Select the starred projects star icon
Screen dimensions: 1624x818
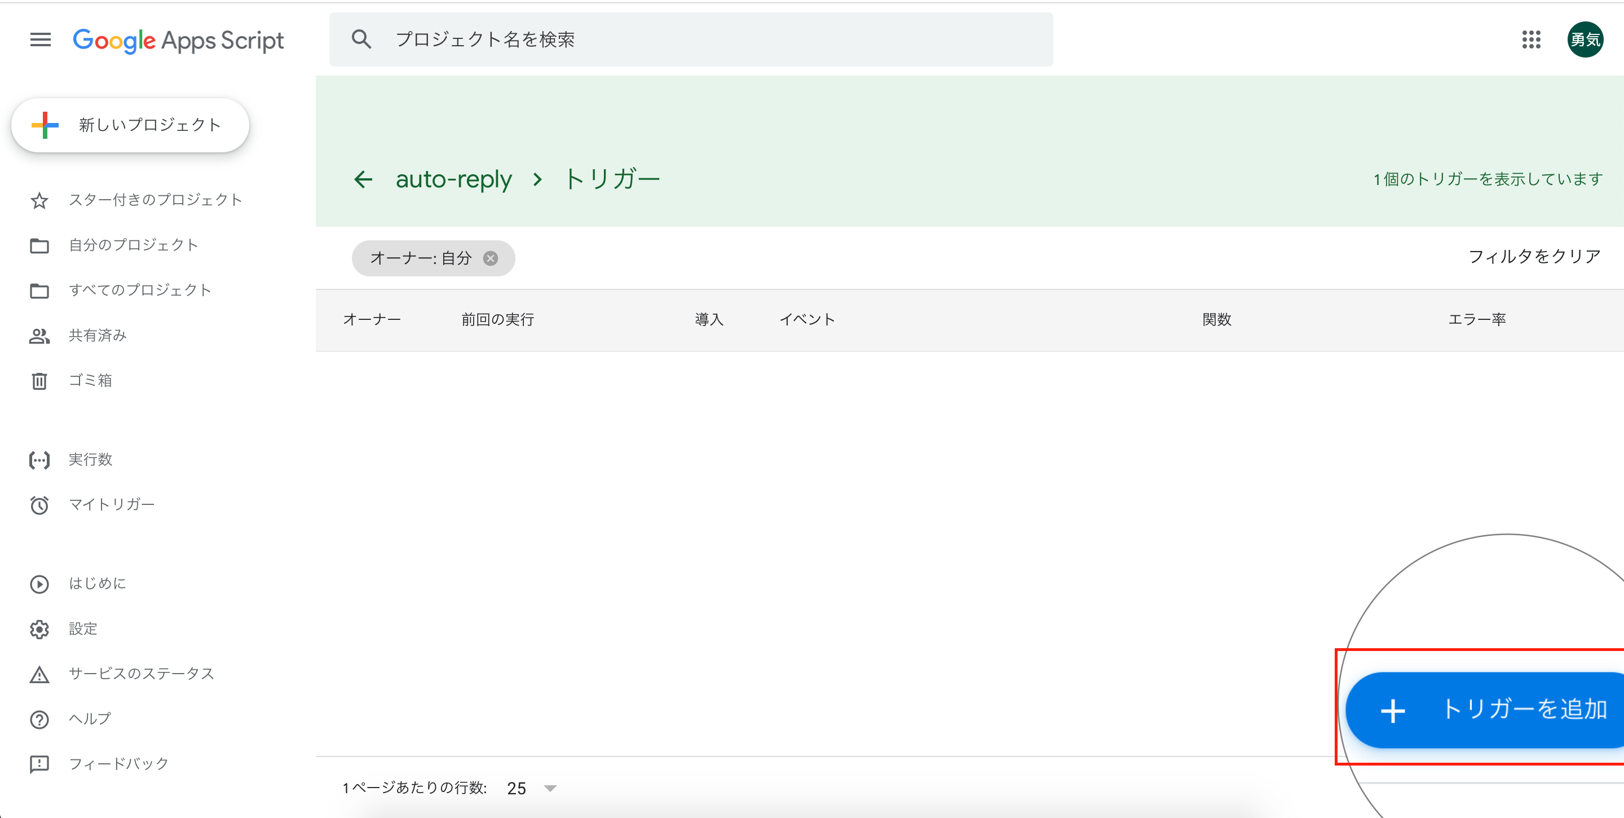click(39, 200)
